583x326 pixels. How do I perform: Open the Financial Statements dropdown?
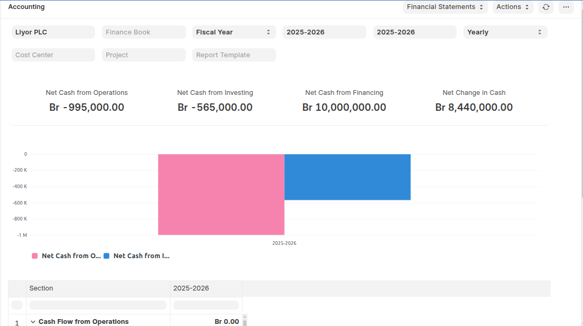tap(445, 7)
